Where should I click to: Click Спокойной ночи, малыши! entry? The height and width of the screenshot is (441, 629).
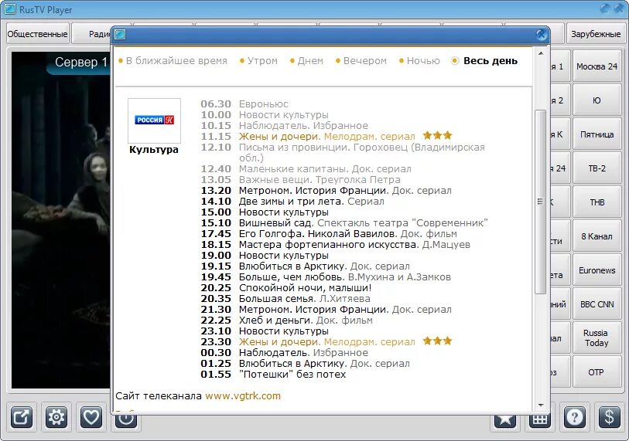point(306,287)
